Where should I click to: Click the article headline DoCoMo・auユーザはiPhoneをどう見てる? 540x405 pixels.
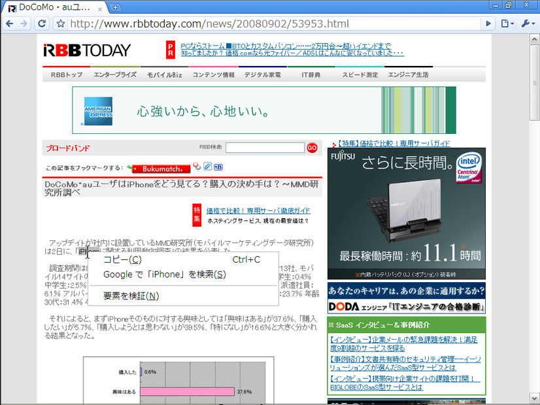click(x=182, y=188)
